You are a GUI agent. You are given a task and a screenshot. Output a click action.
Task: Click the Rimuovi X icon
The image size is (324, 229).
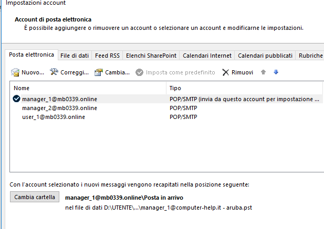[225, 72]
